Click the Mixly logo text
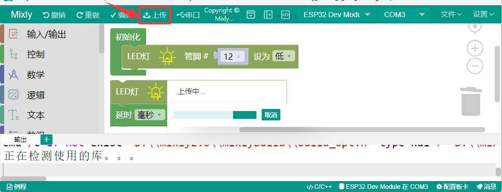The height and width of the screenshot is (192, 502). coord(21,15)
